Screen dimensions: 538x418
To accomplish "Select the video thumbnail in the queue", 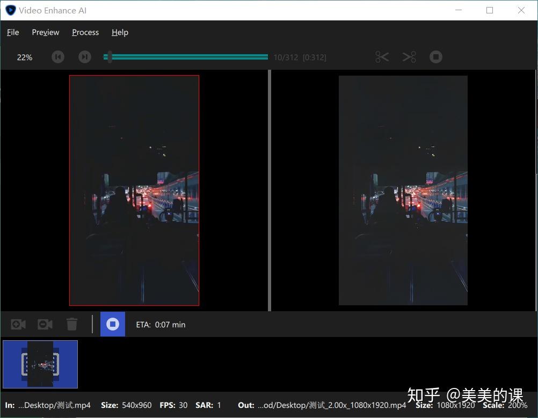I will (x=40, y=364).
